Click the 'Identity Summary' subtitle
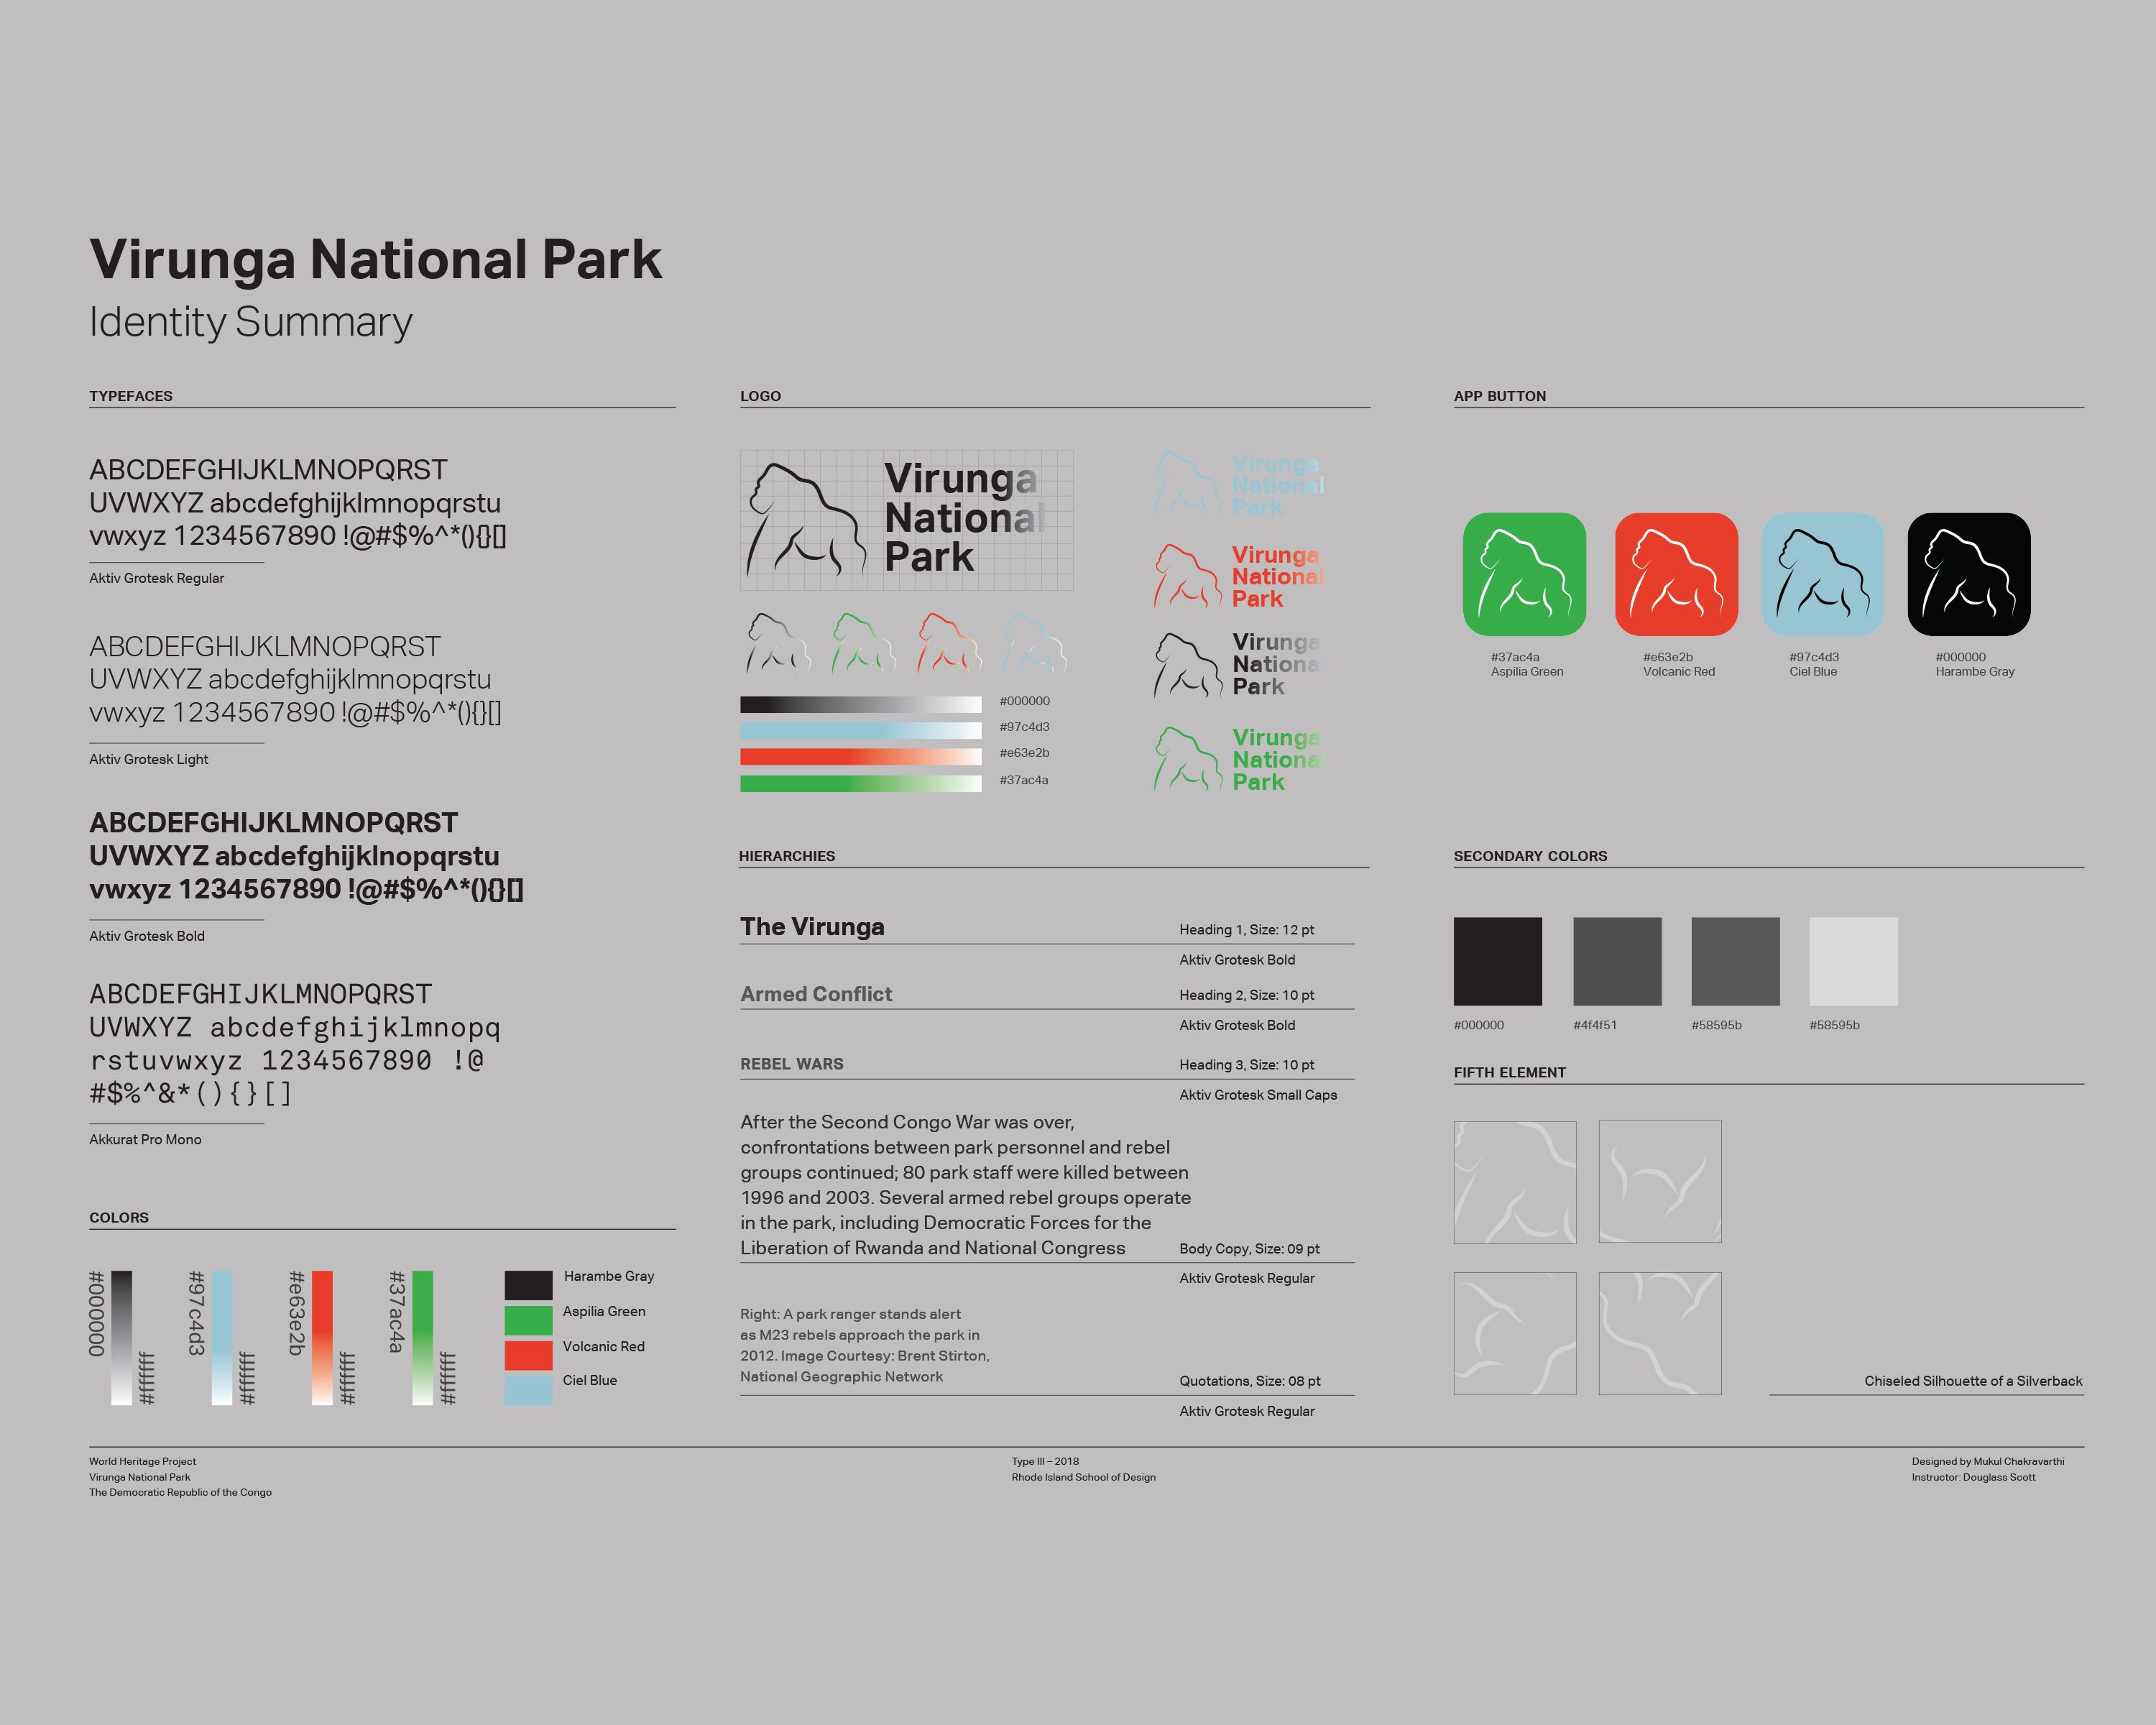The width and height of the screenshot is (2156, 1725). click(251, 322)
